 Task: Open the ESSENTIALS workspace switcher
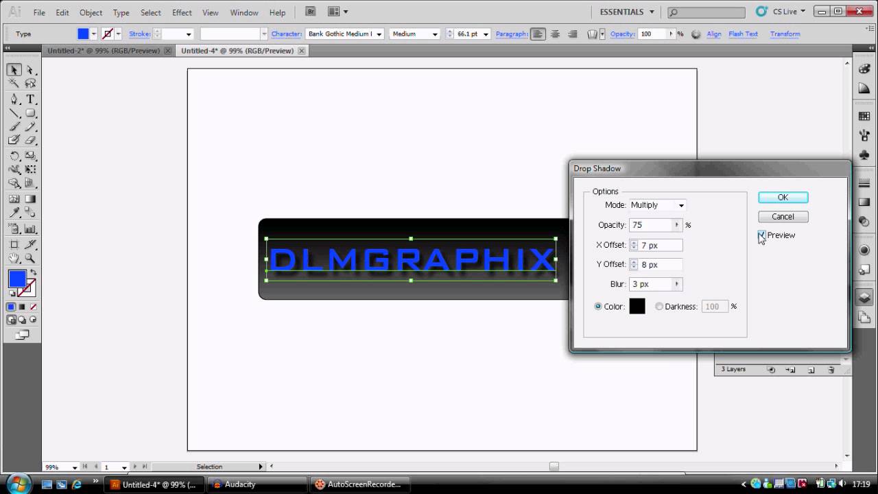pos(627,12)
